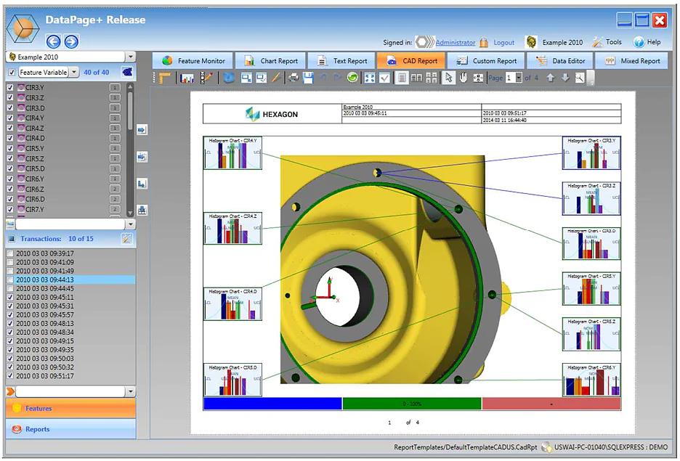Select the highlighted 2010 03 03 09:44:13 row
Screen dimensions: 680x461
click(70, 280)
